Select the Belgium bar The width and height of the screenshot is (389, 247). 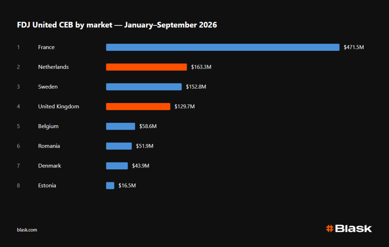[x=120, y=127]
